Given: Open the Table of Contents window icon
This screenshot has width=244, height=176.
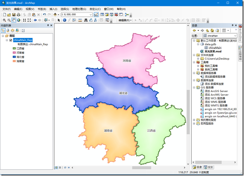Looking at the screenshot, I should [x=102, y=15].
